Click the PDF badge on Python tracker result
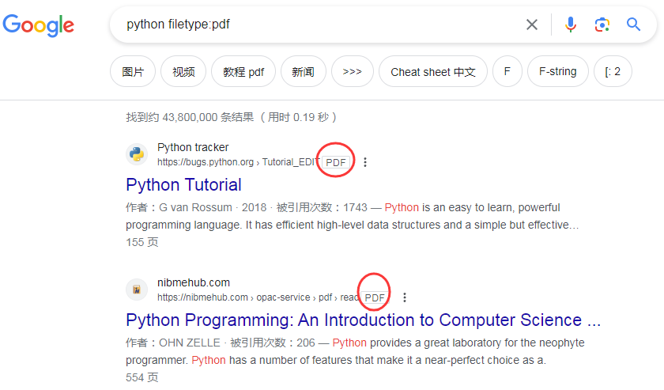The height and width of the screenshot is (390, 664). (336, 162)
